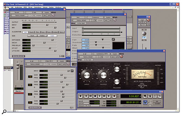Stop playback in the Transport window
The image size is (183, 116).
click(95, 96)
